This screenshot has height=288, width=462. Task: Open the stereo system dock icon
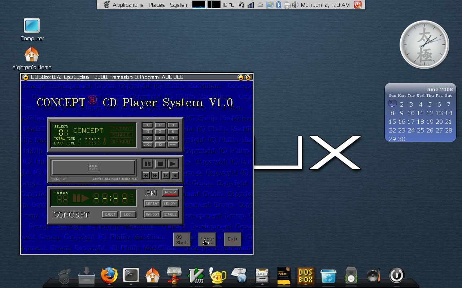click(x=262, y=276)
